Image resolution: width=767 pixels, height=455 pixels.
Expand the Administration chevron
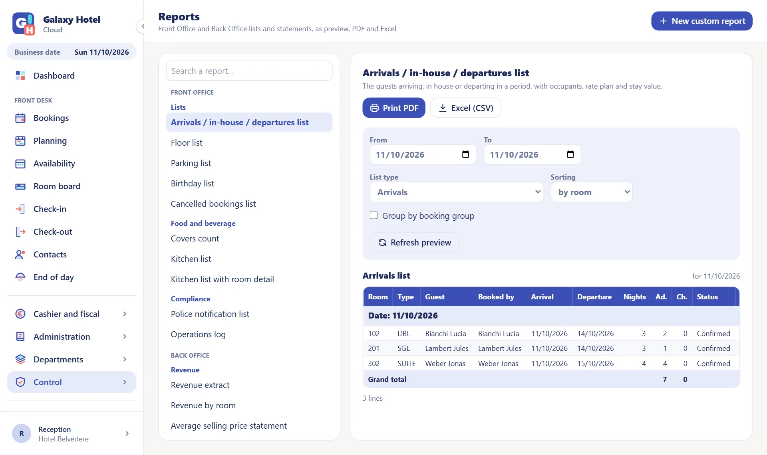tap(125, 337)
